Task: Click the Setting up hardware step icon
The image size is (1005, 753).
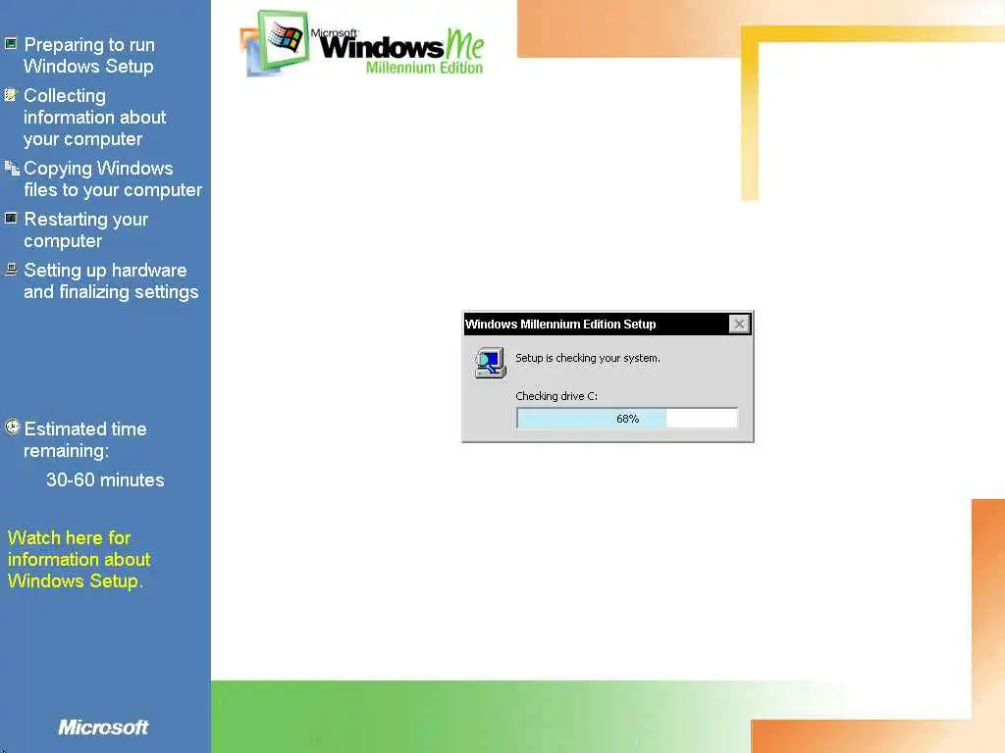Action: point(11,269)
